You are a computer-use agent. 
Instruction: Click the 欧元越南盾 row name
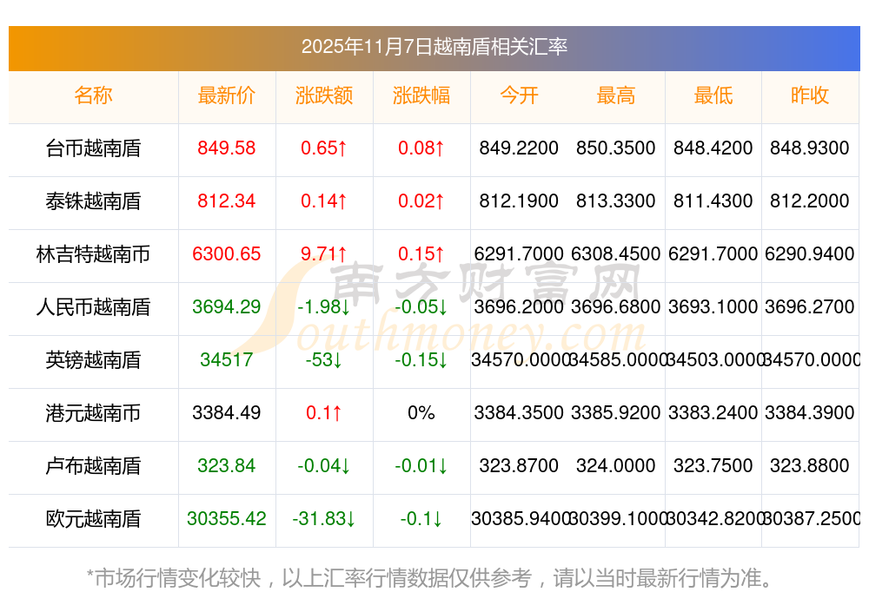(93, 519)
